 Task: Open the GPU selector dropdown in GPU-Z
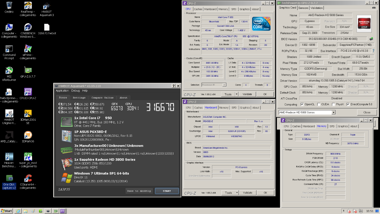334,112
